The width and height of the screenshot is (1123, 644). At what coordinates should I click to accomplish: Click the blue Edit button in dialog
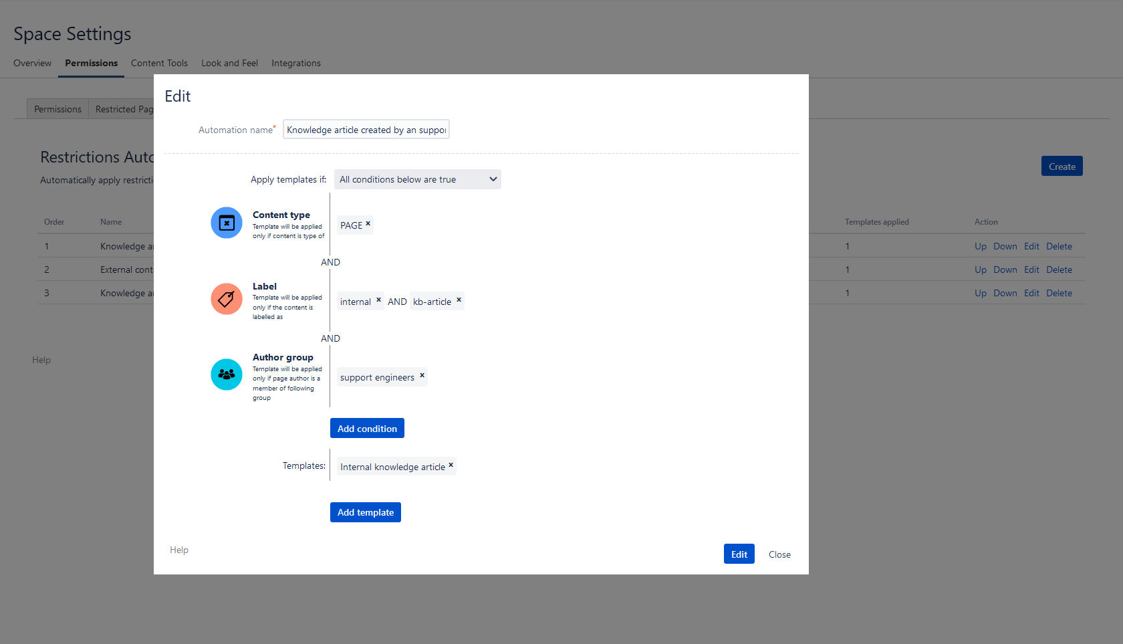(x=739, y=554)
